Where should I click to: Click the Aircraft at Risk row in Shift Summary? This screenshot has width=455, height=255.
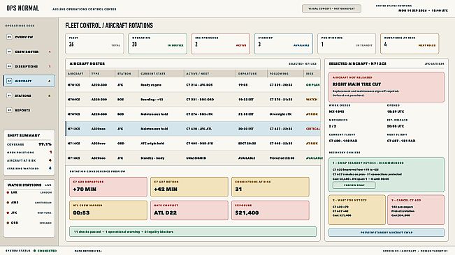tap(29, 160)
